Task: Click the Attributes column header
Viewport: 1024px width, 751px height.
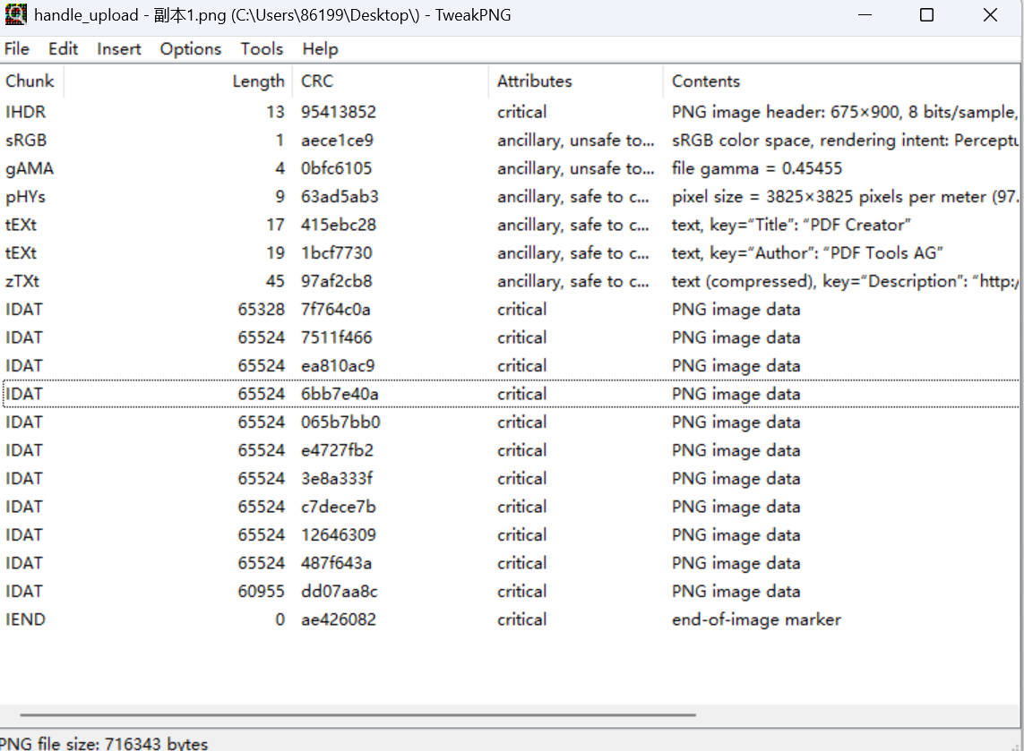Action: tap(534, 81)
